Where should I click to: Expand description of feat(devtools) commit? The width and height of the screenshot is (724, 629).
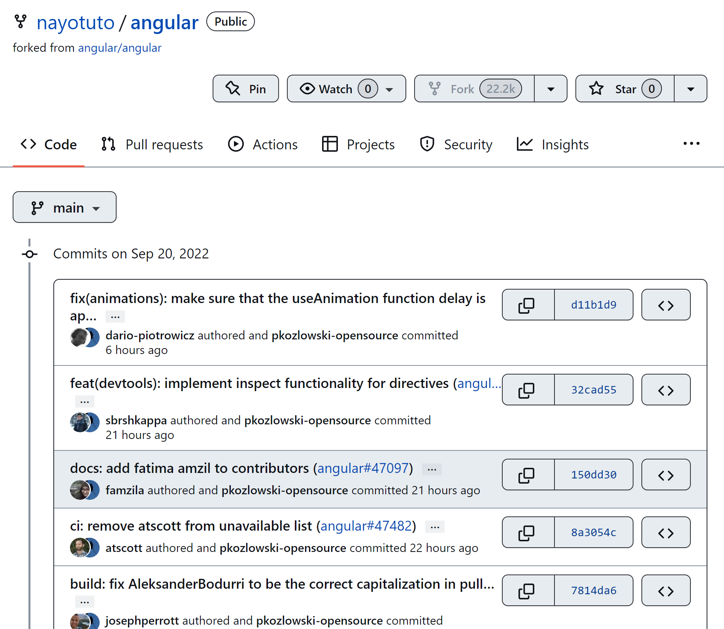coord(85,401)
